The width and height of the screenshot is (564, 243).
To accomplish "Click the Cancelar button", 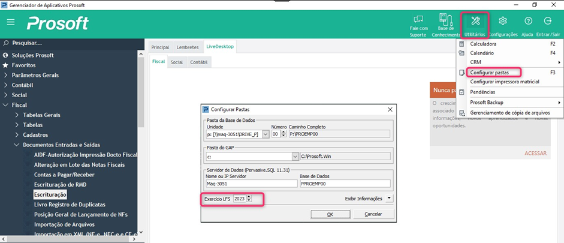I will point(373,214).
